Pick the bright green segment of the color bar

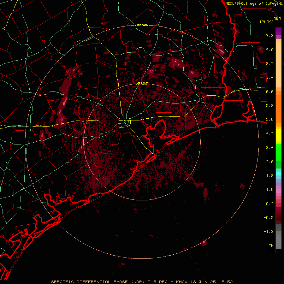pos(279,152)
